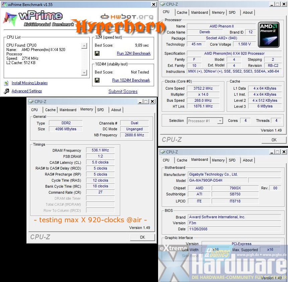Click the memory Size value 4096 MBytes

[66, 129]
